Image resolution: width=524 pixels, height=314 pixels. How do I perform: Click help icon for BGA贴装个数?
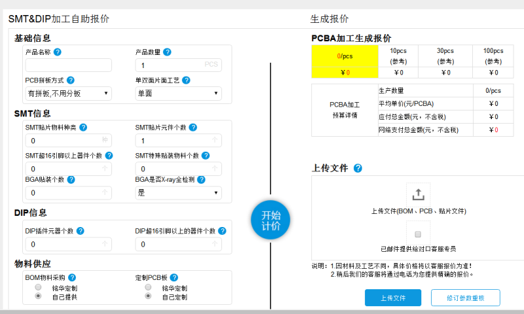[71, 179]
